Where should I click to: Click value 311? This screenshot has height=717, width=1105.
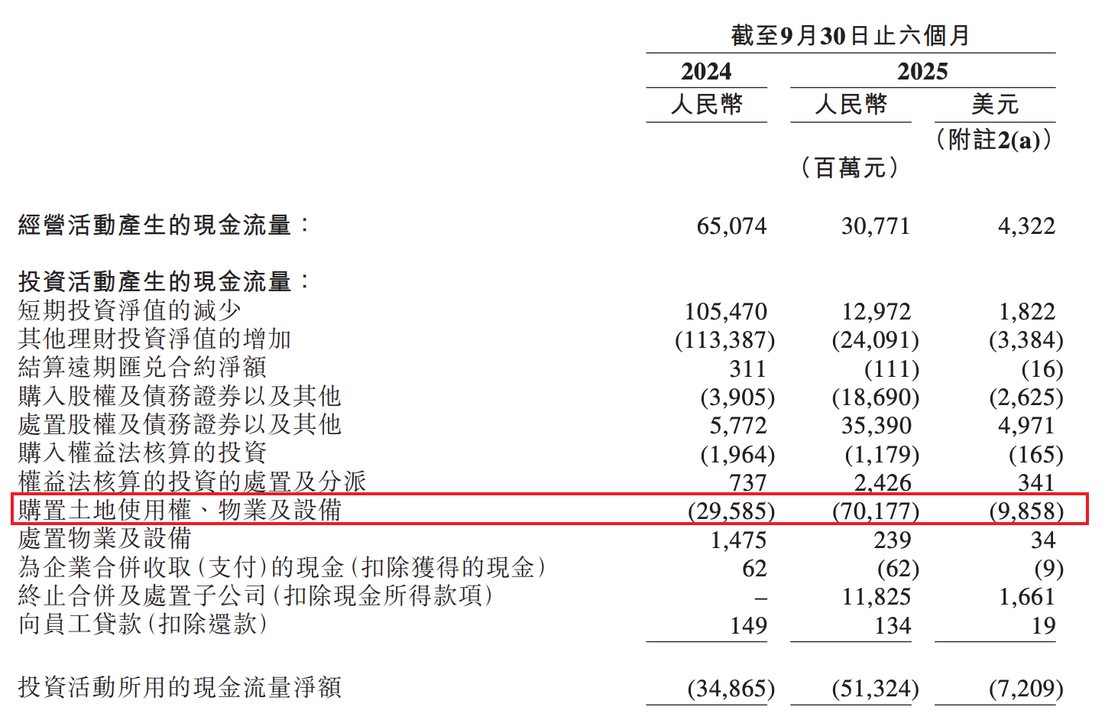click(747, 369)
